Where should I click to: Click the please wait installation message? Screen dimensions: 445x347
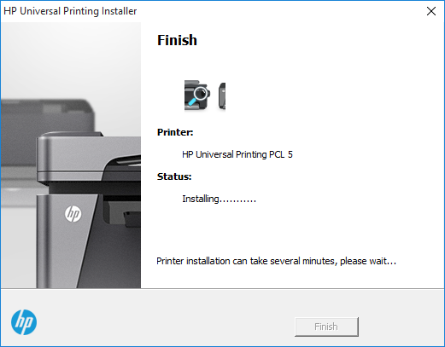276,261
